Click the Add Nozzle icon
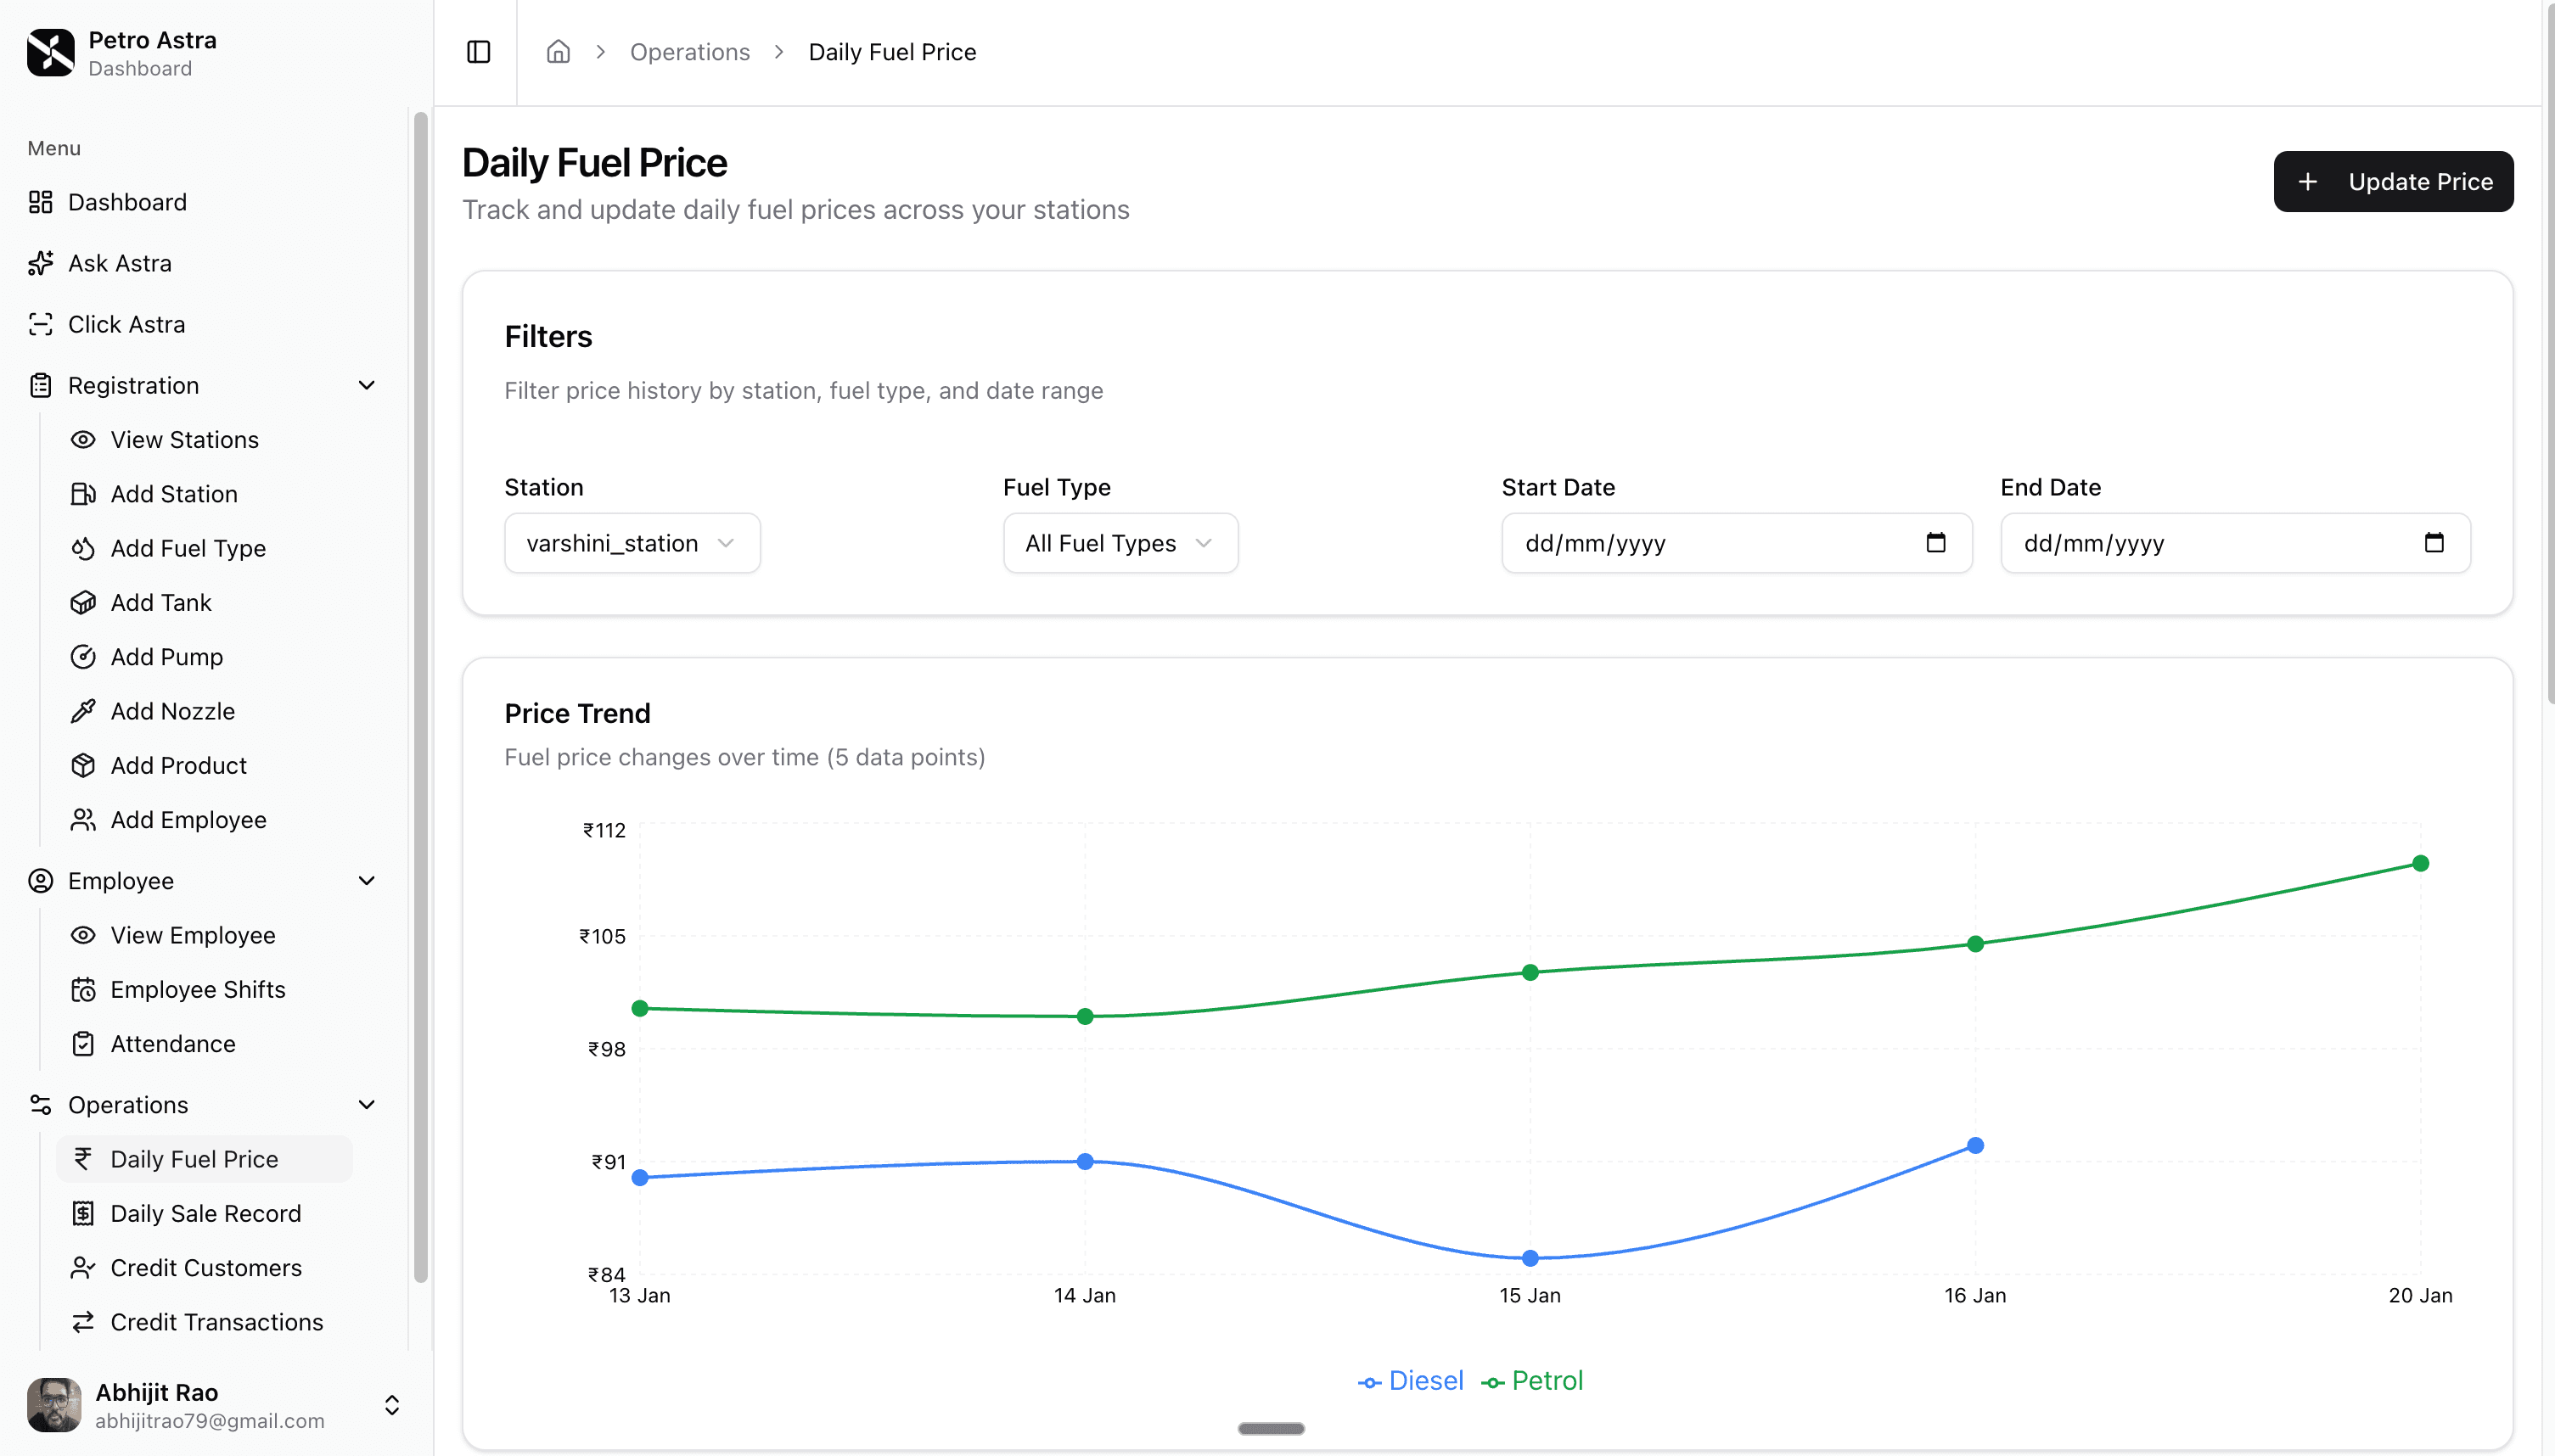Viewport: 2555px width, 1456px height. (x=85, y=711)
